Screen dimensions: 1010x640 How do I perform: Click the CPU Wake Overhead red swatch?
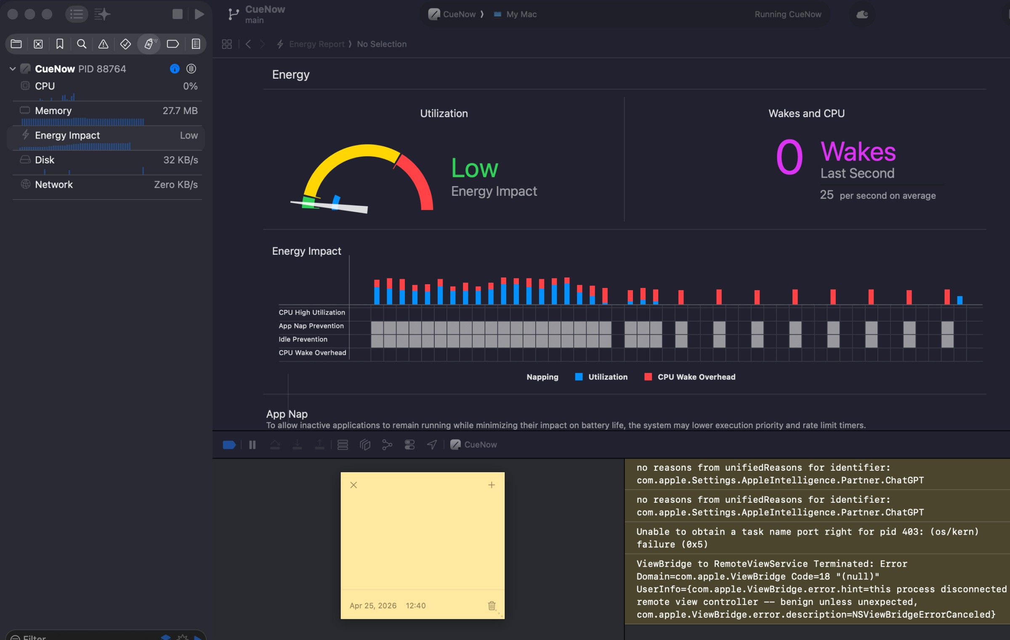coord(648,377)
